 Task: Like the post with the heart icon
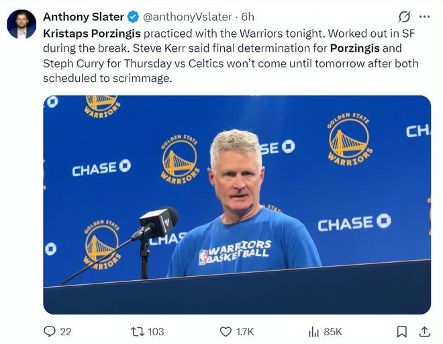coord(226,331)
